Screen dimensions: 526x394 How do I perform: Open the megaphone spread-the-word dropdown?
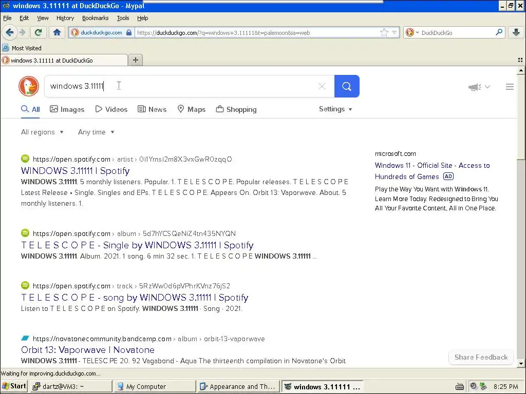tap(479, 87)
